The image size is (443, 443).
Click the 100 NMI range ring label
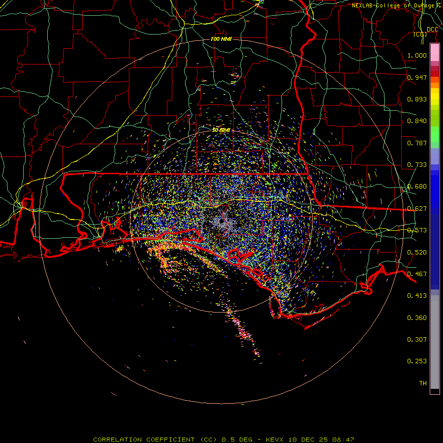point(221,39)
